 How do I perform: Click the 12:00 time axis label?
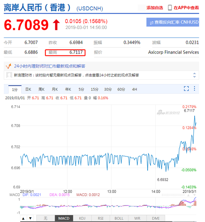[x=67, y=191]
